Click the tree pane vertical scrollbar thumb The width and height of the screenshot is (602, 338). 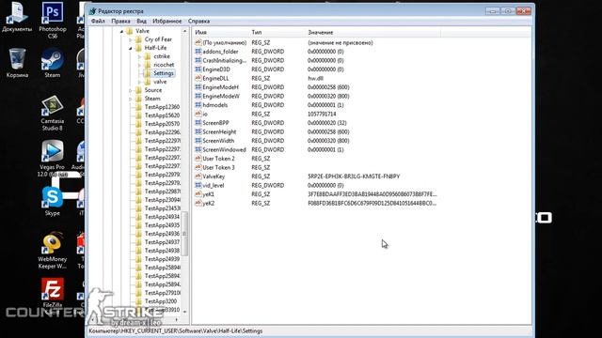point(184,234)
